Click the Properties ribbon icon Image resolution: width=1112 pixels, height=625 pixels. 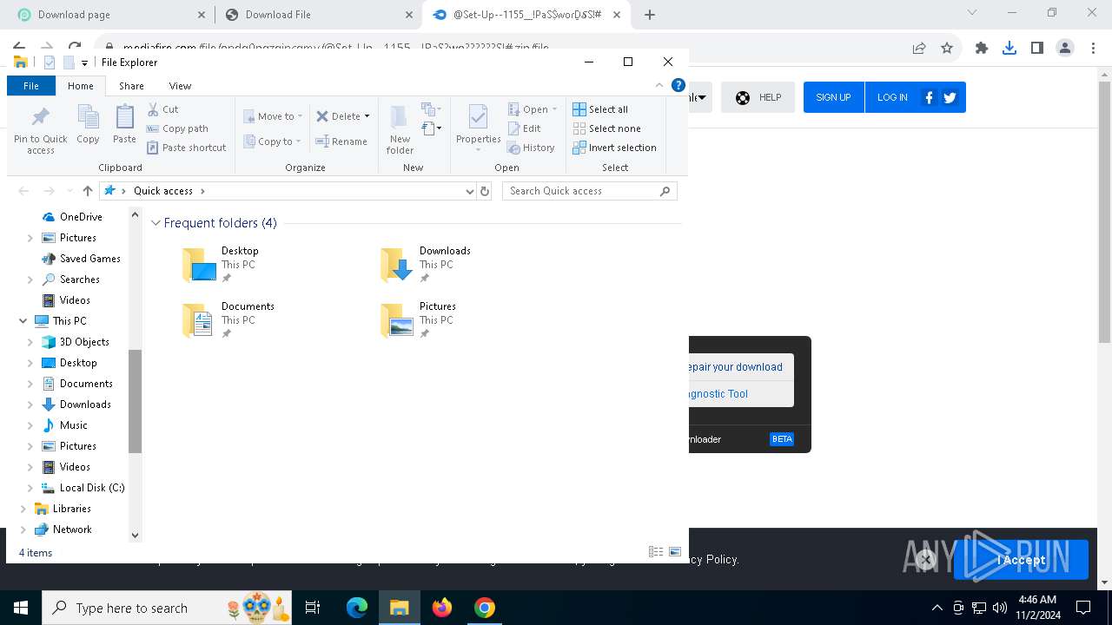(479, 128)
